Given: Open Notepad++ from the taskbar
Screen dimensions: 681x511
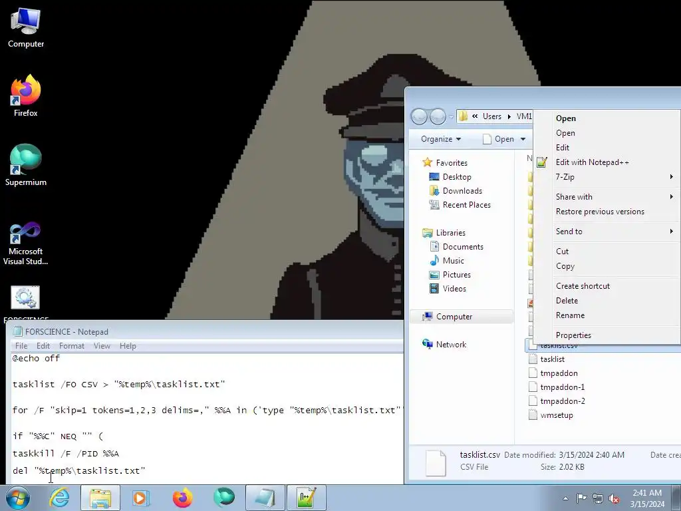Looking at the screenshot, I should pos(307,498).
